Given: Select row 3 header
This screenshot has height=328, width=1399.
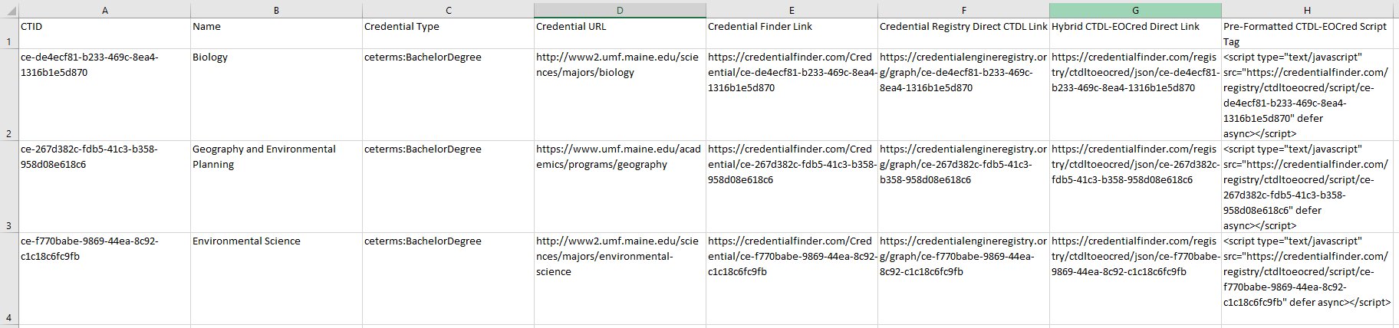Looking at the screenshot, I should point(9,187).
